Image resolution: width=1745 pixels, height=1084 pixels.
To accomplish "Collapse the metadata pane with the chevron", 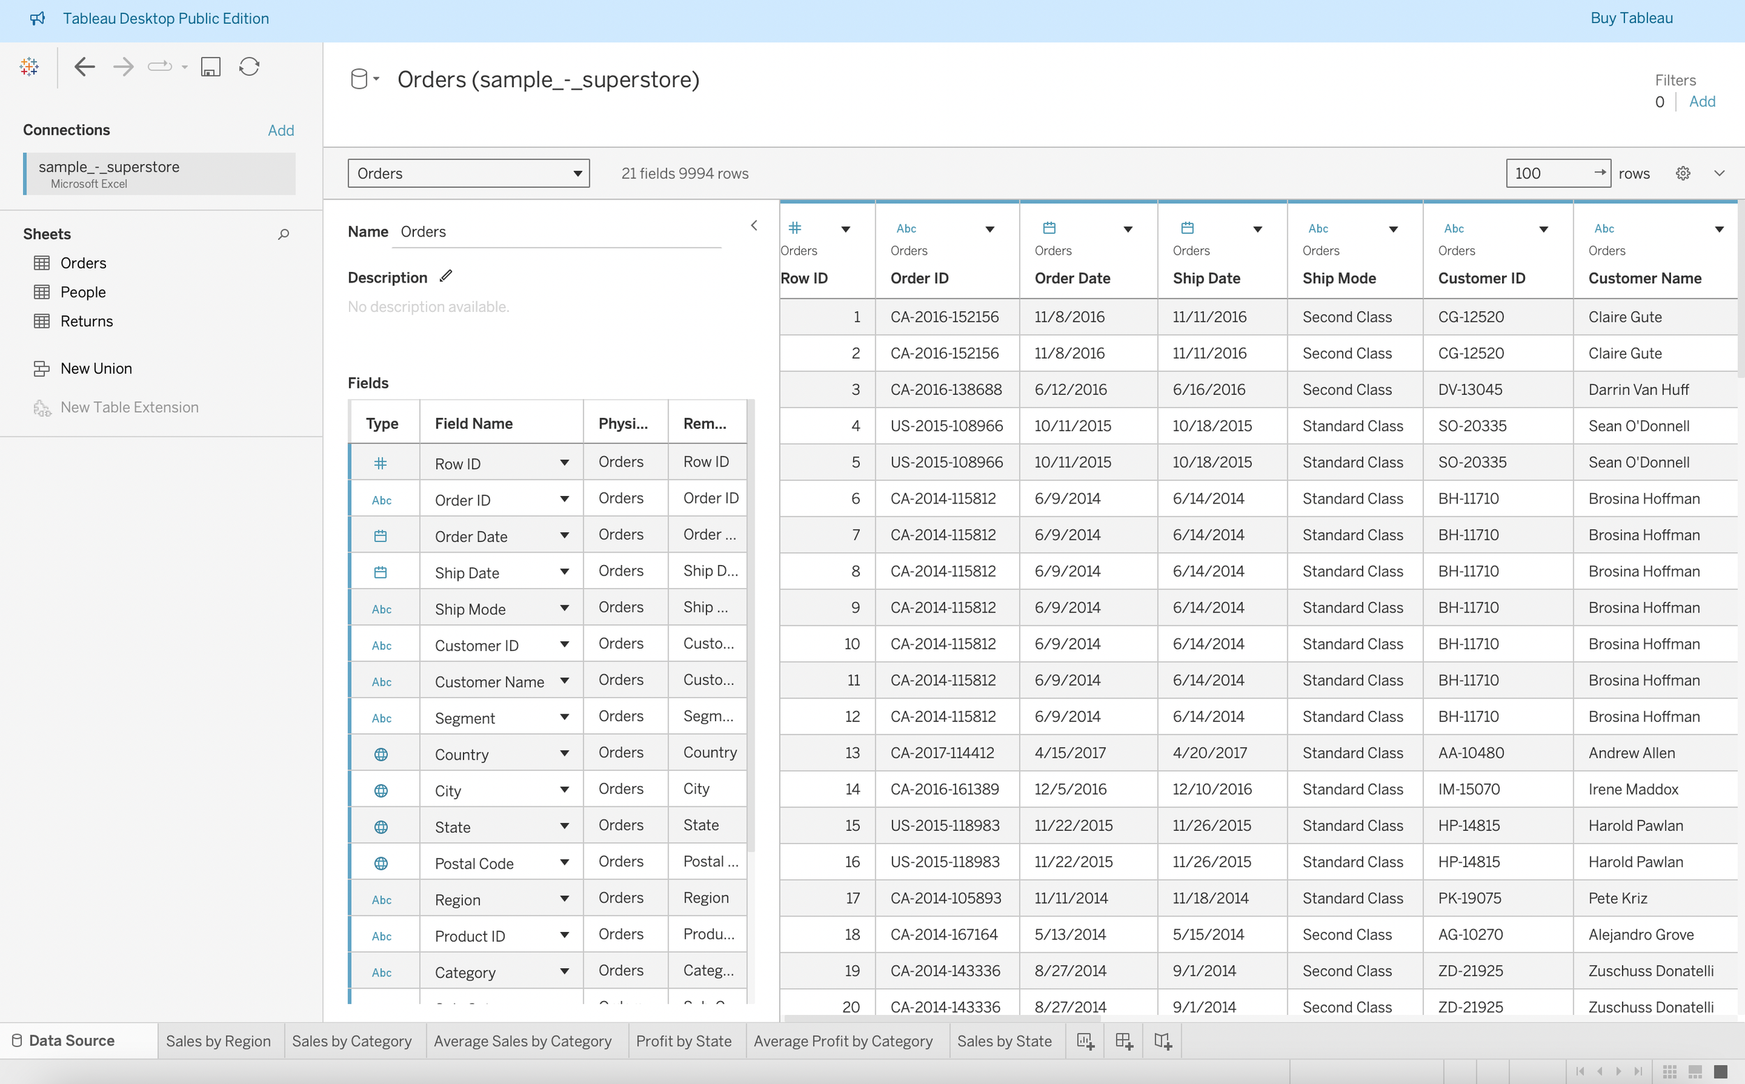I will click(754, 226).
